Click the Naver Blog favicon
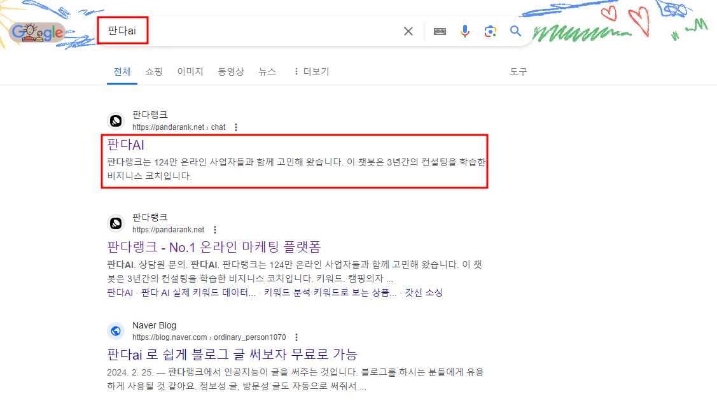 click(115, 331)
